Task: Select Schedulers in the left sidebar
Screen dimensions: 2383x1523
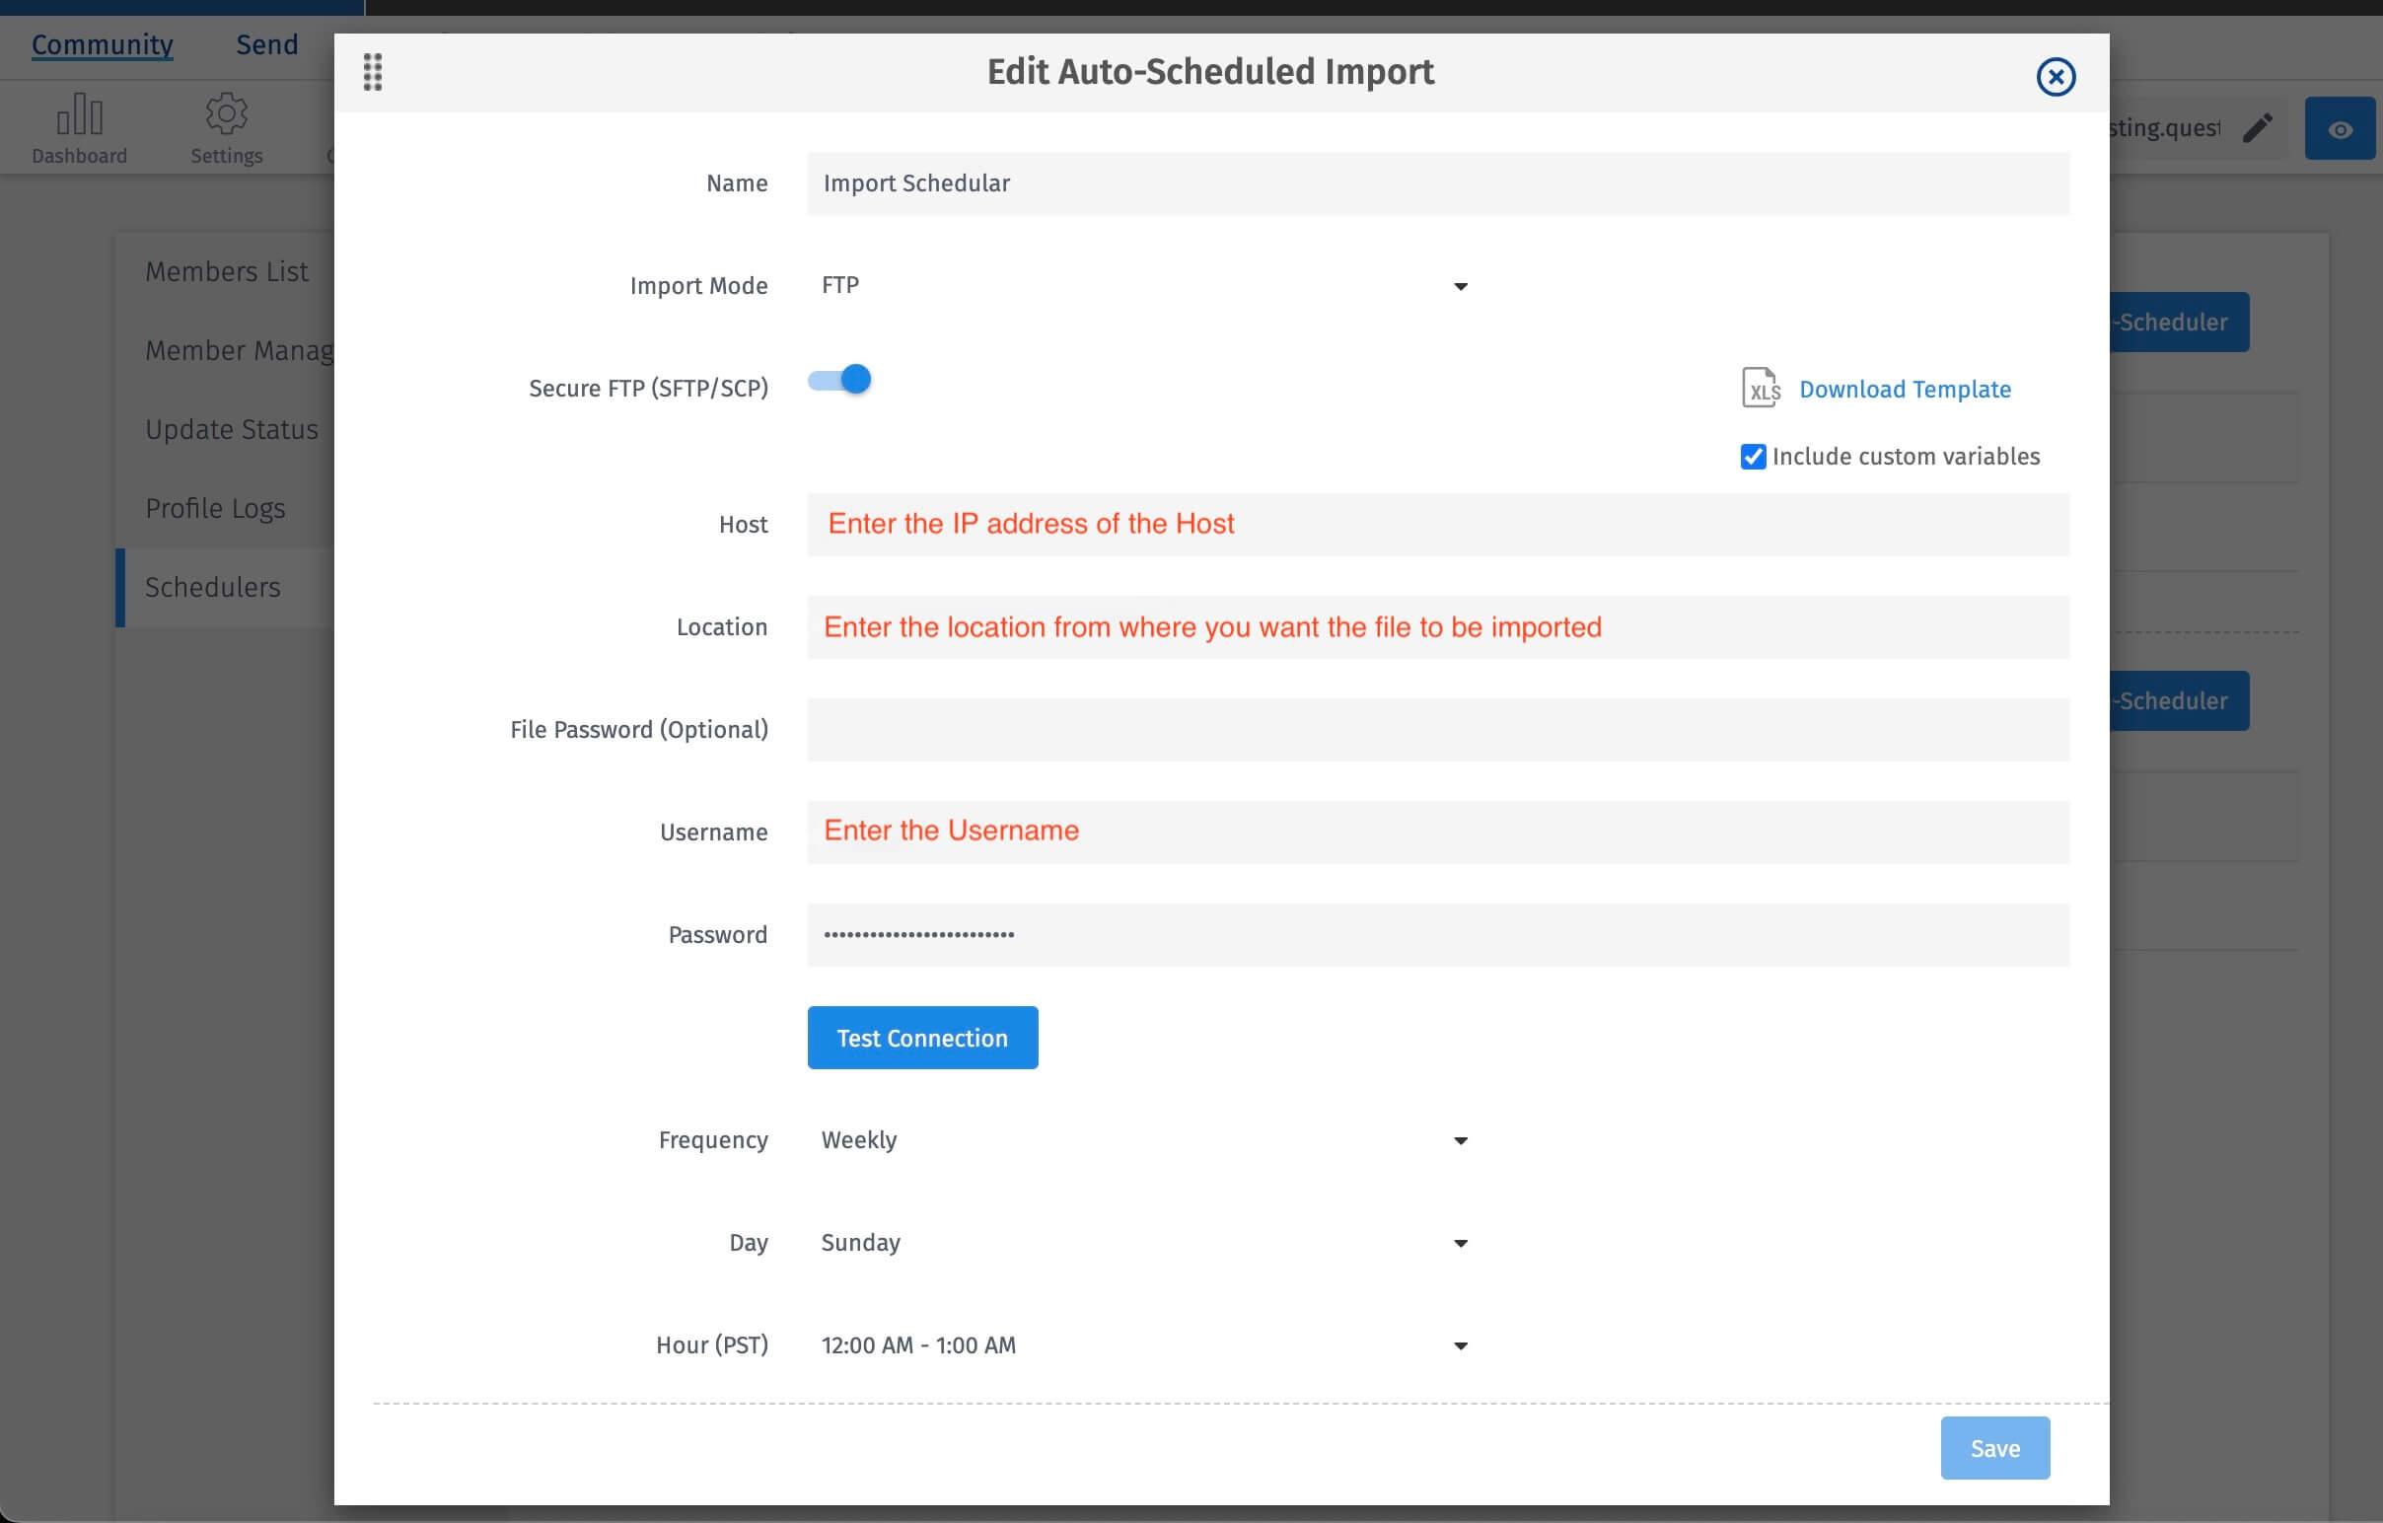Action: (x=213, y=587)
